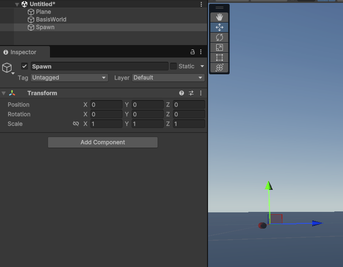Image resolution: width=343 pixels, height=267 pixels.
Task: Select the Rotate tool
Action: click(220, 37)
